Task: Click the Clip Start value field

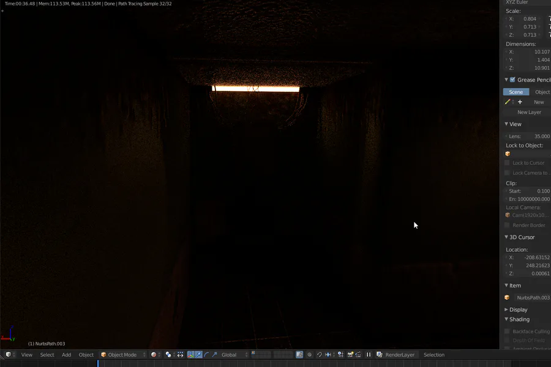Action: (528, 191)
